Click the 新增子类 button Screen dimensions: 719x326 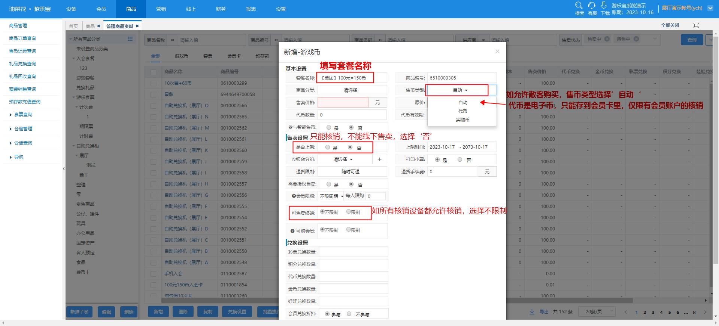[79, 312]
